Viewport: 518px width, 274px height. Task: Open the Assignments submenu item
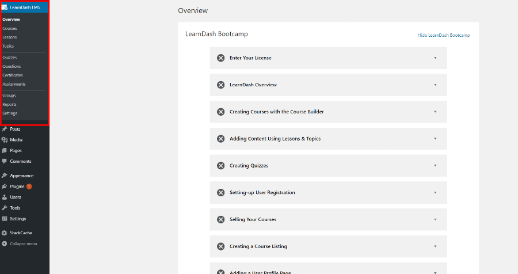[14, 84]
